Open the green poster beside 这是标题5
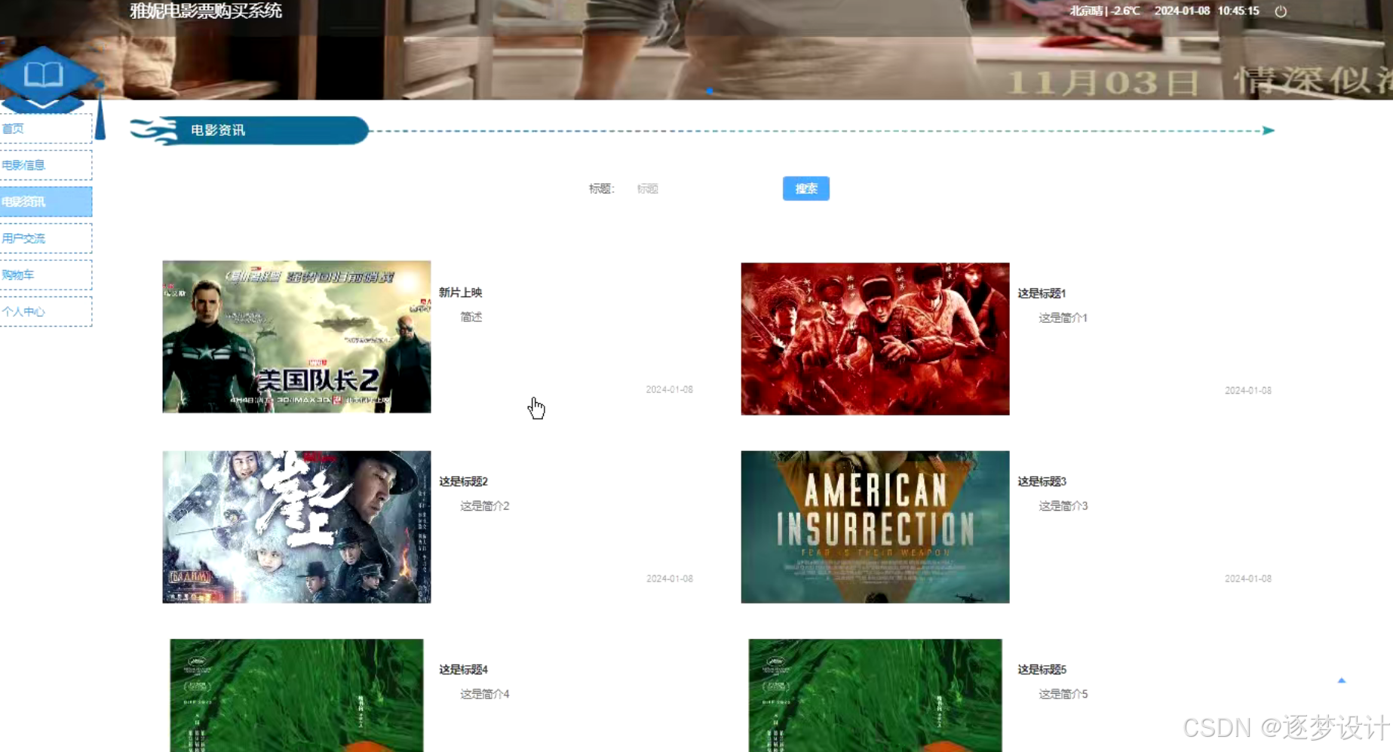 tap(875, 695)
